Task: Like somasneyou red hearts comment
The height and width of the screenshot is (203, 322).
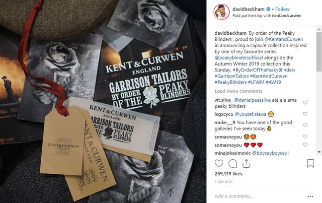Action: [305, 144]
